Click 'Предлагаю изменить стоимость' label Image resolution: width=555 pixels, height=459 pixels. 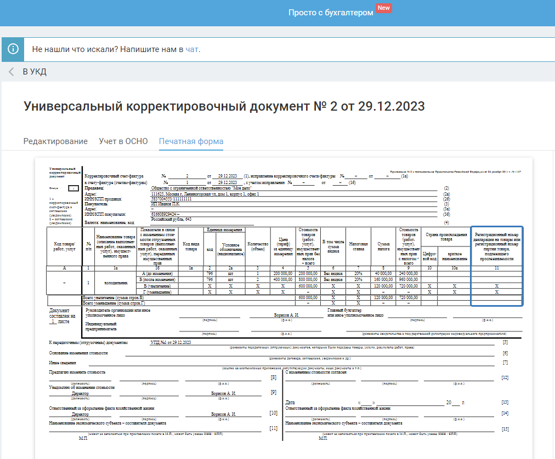[x=77, y=372]
